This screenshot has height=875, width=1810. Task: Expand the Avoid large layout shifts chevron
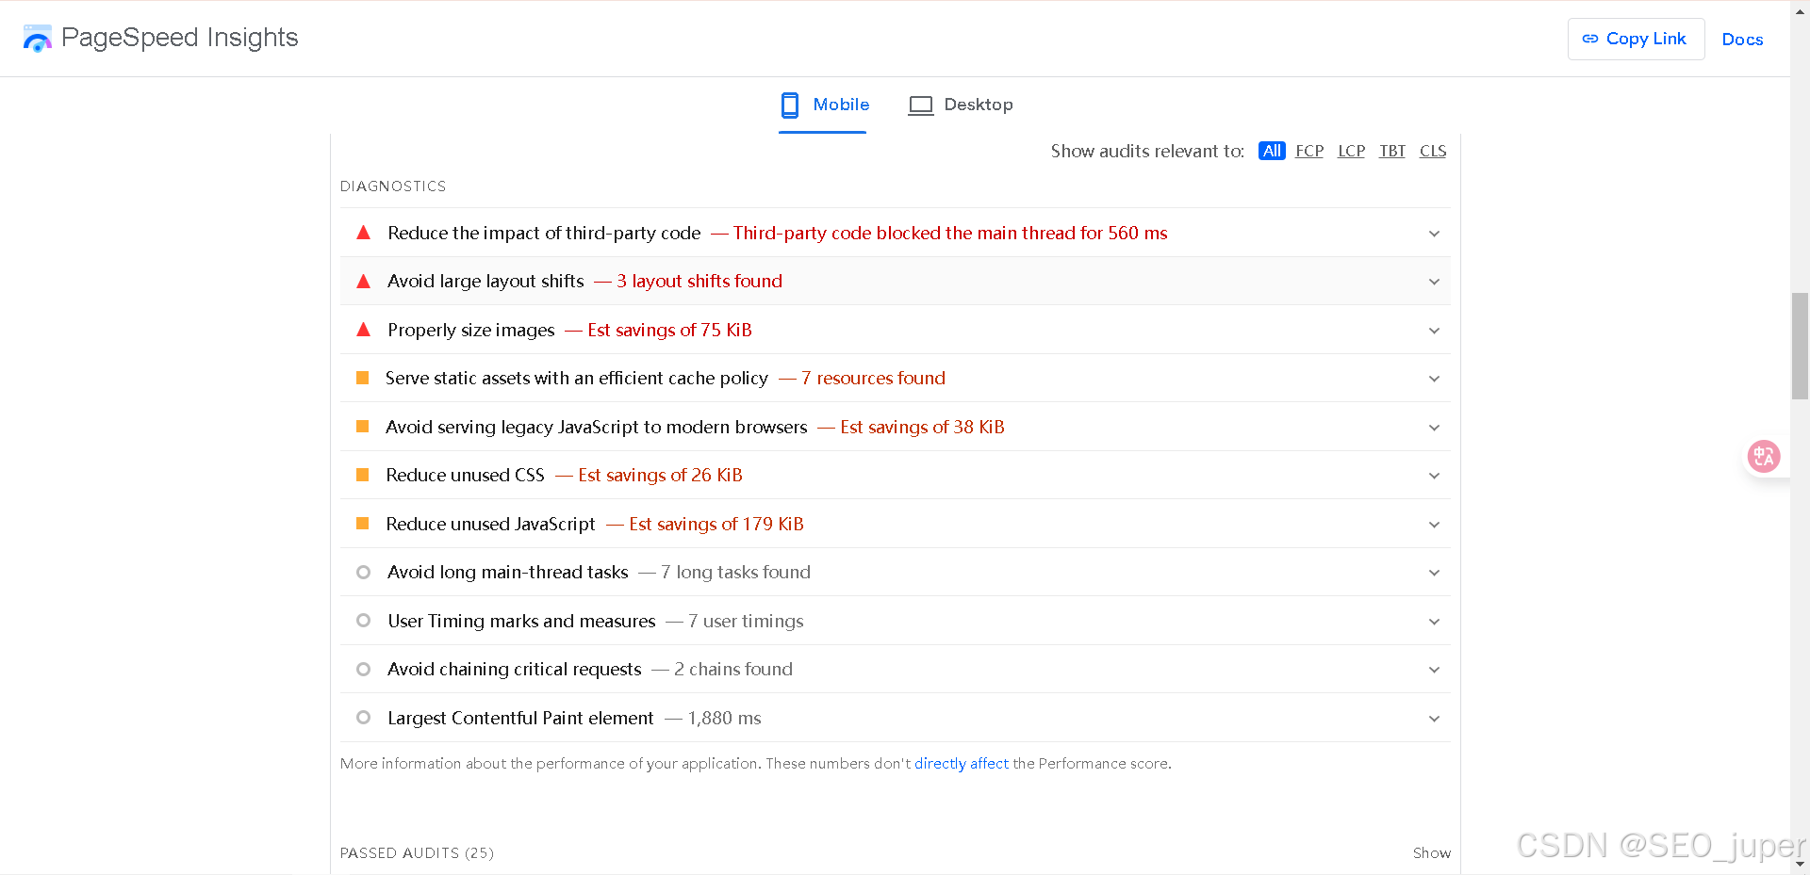(1434, 282)
